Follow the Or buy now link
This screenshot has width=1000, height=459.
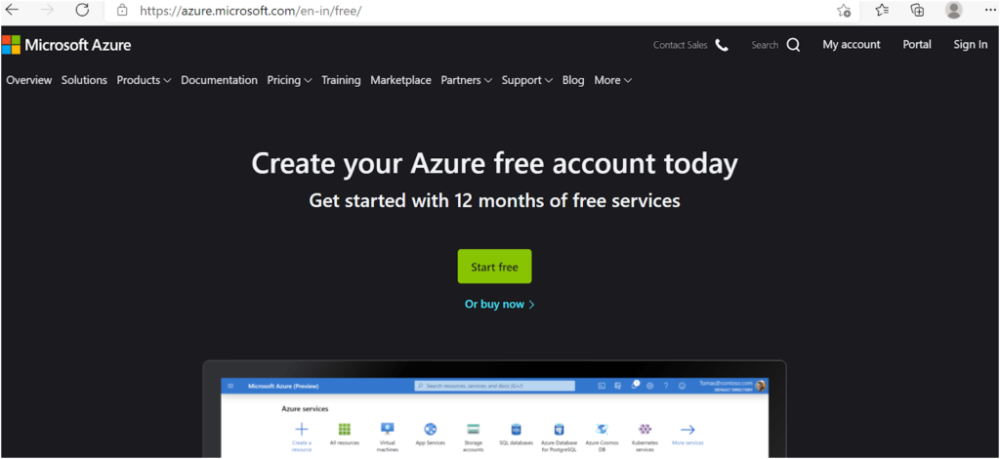click(x=499, y=304)
